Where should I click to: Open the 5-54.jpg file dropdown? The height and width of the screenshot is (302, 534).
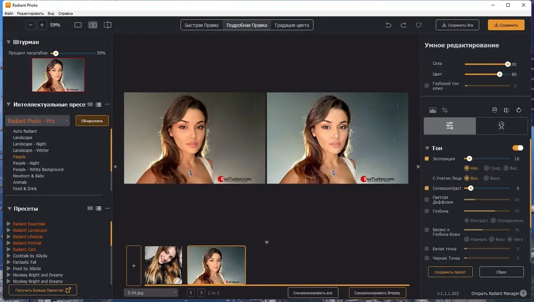[x=151, y=293]
